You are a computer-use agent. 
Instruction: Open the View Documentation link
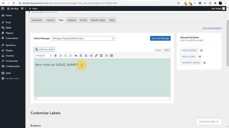(x=212, y=28)
